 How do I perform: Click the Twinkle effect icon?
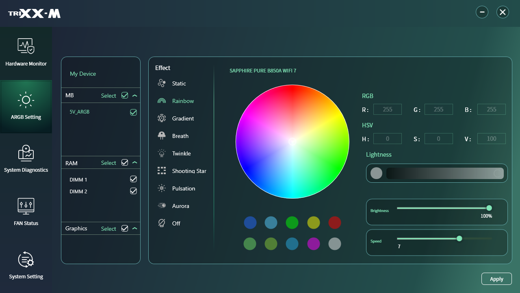[162, 153]
